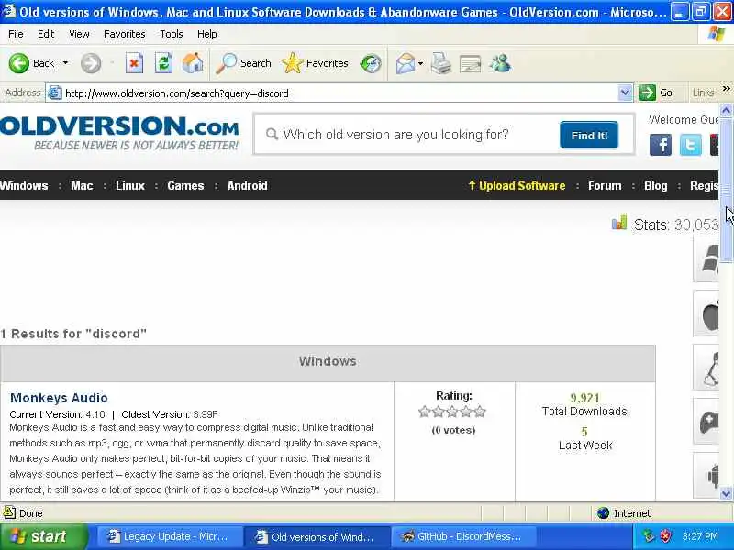
Task: Open the Edit menu
Action: click(x=45, y=34)
